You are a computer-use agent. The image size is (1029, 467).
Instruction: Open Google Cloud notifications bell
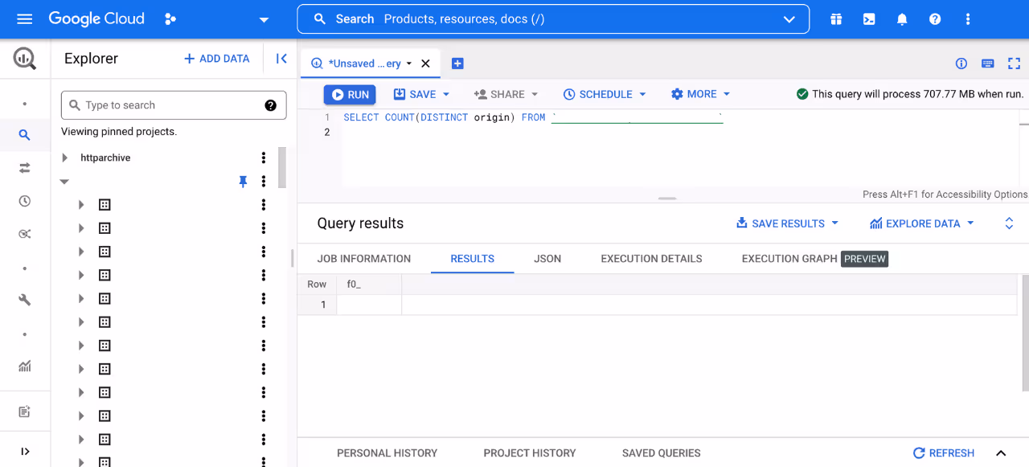click(x=902, y=18)
